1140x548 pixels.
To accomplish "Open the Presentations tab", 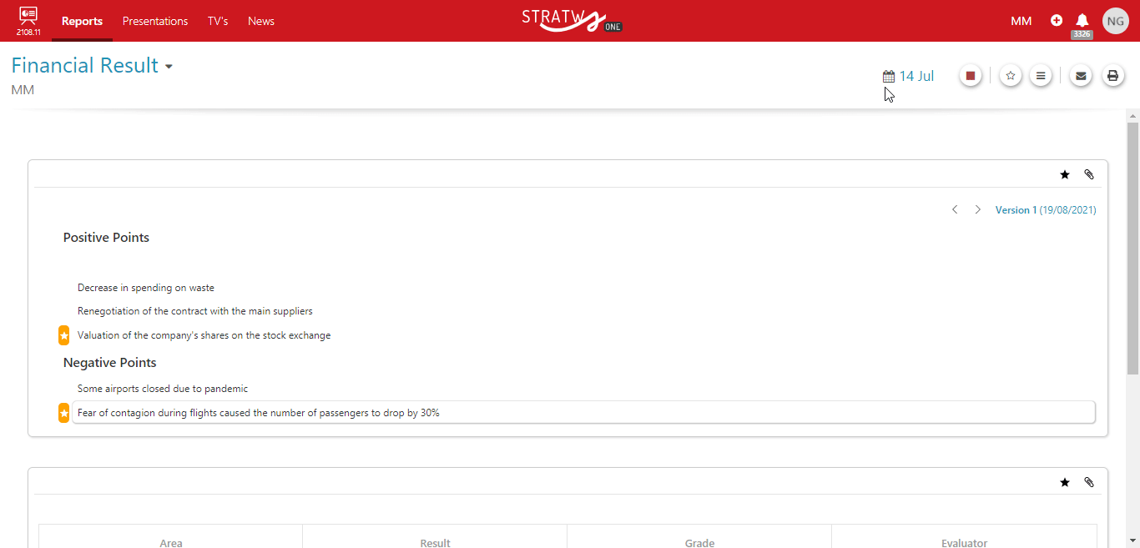I will 155,21.
